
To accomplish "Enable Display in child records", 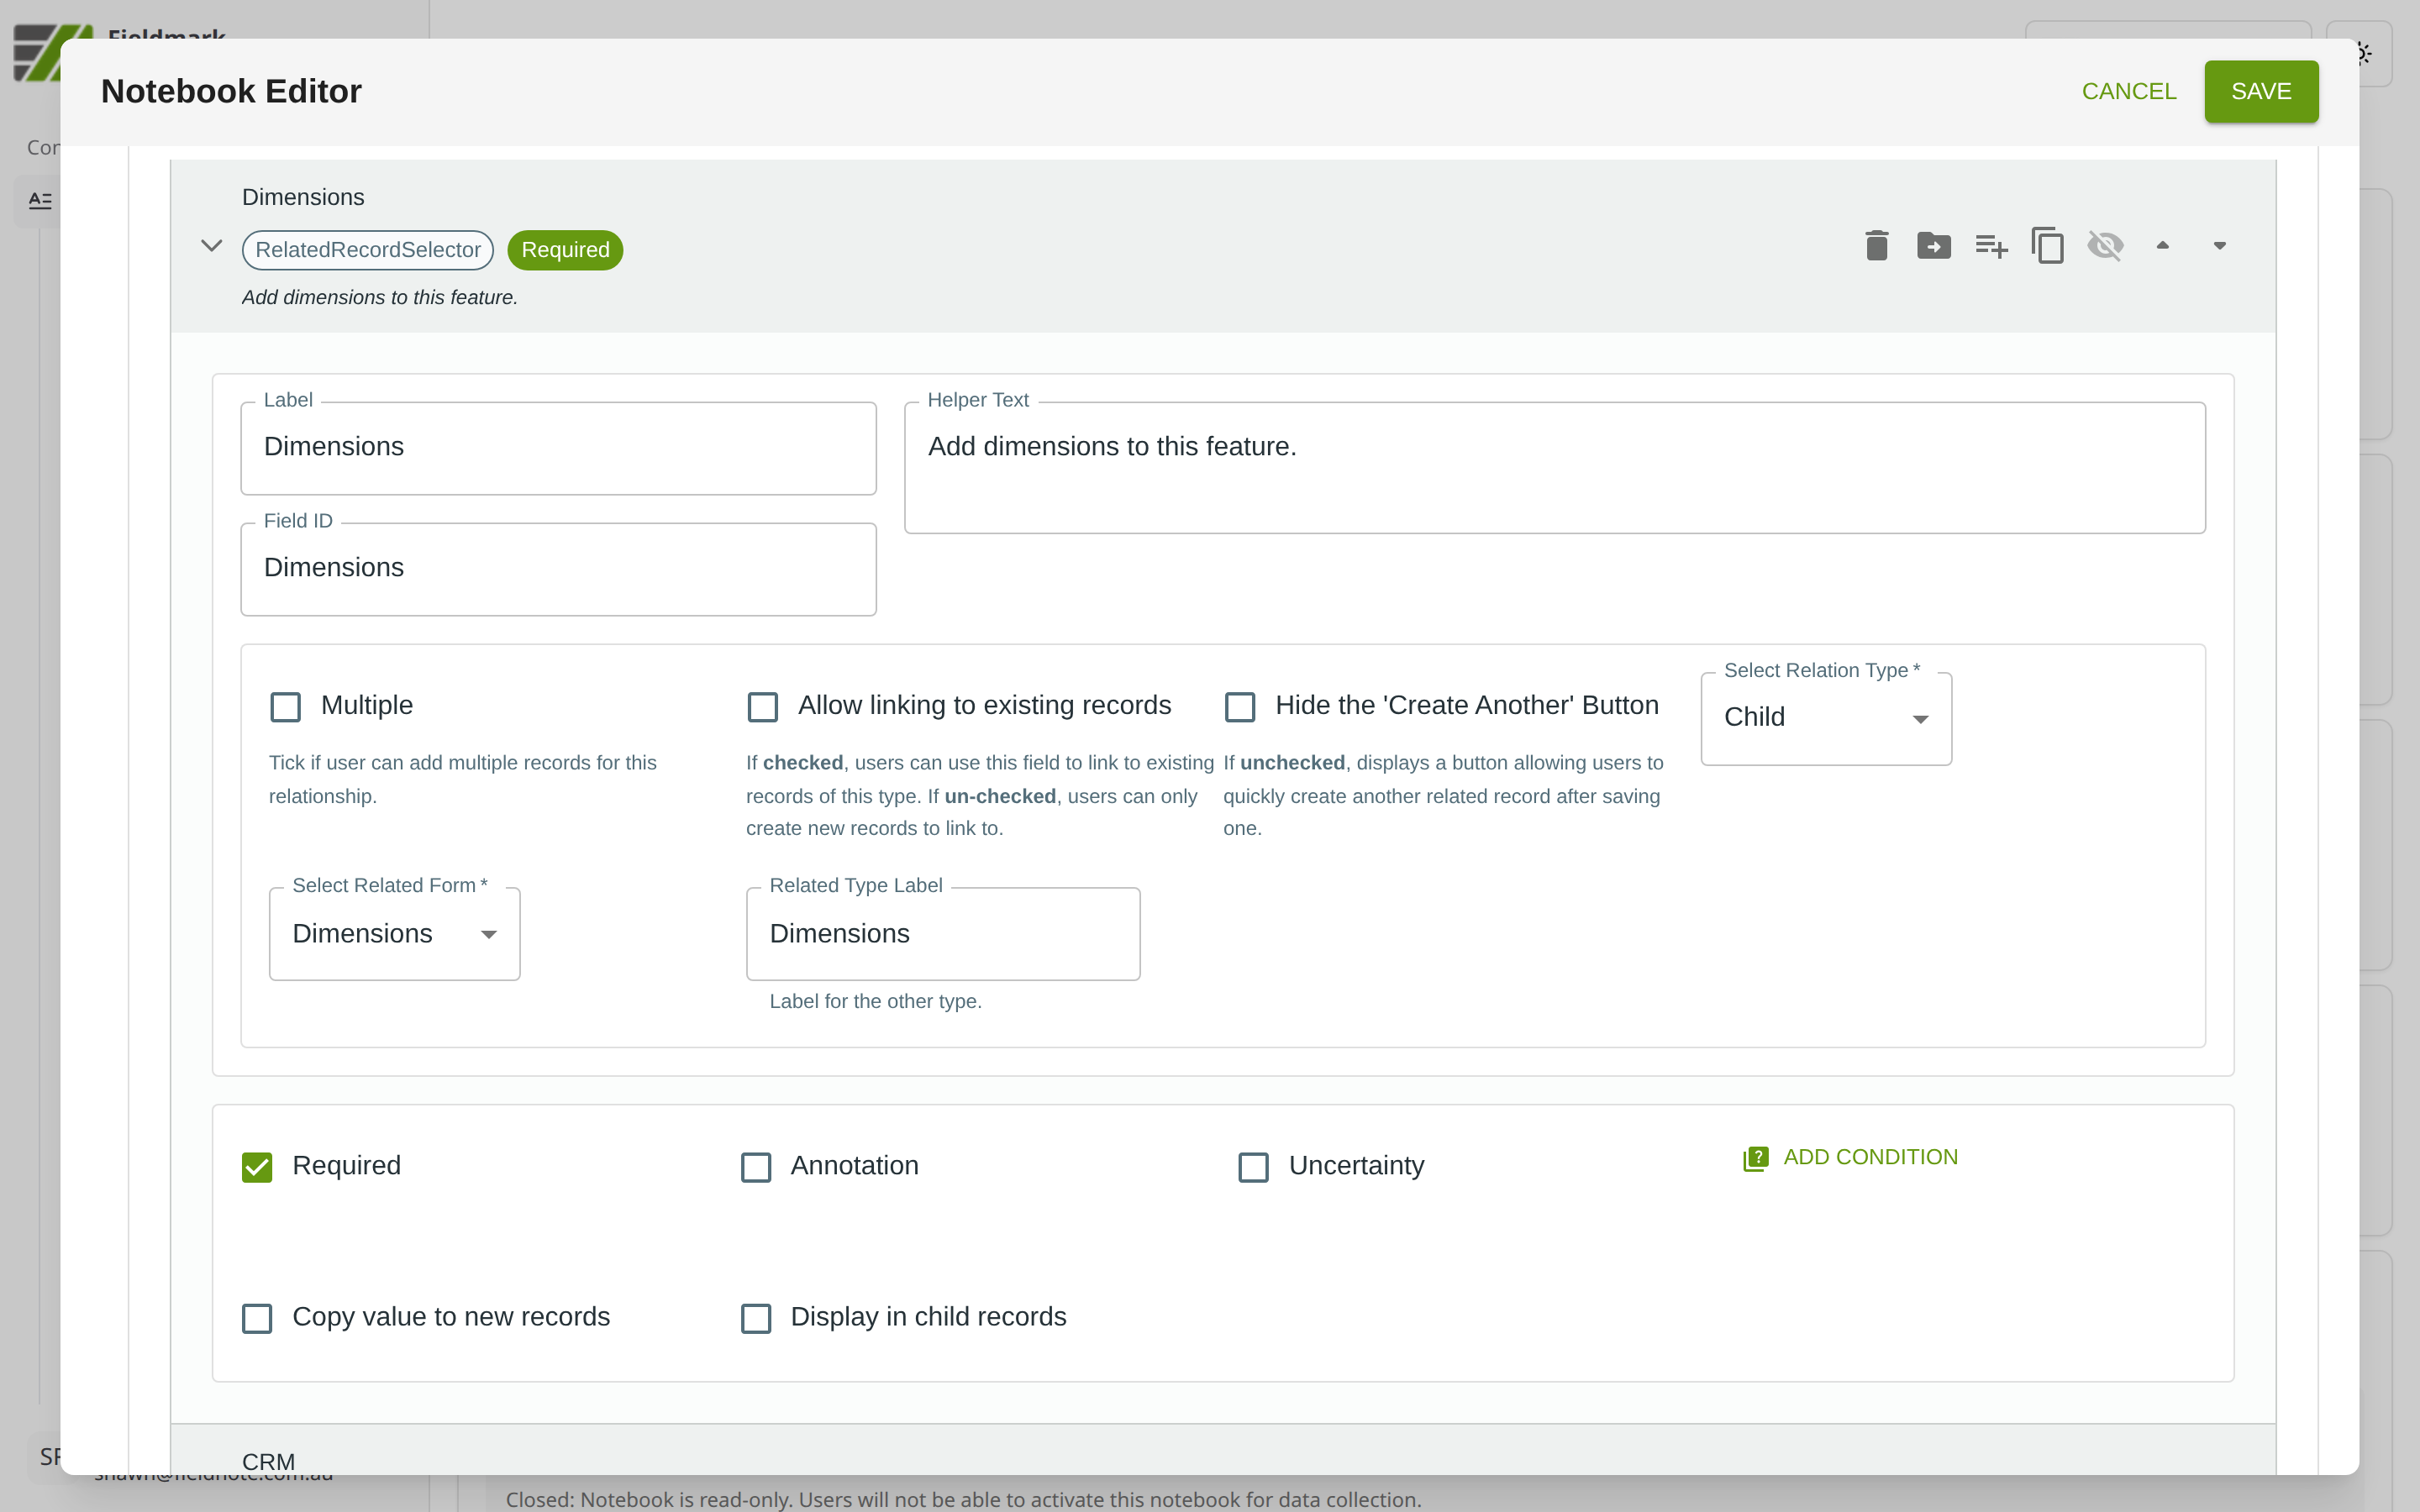I will [756, 1318].
